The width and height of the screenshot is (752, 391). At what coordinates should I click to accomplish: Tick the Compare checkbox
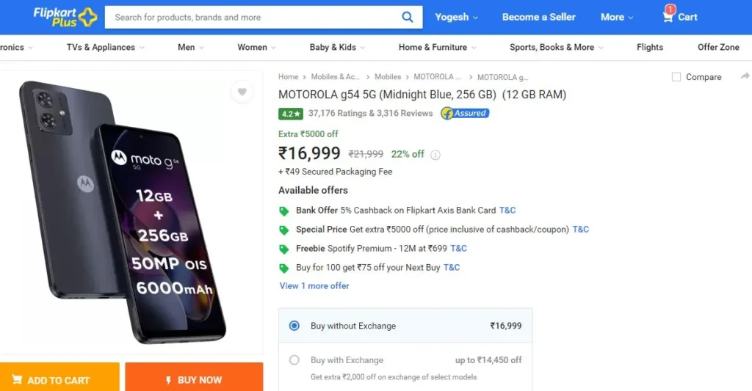tap(676, 77)
